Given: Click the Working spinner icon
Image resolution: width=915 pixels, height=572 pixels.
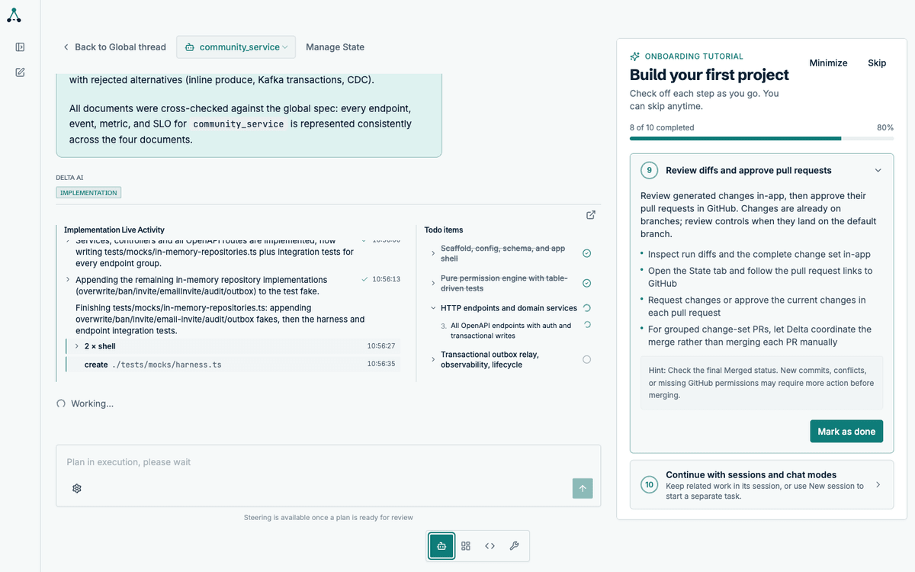Looking at the screenshot, I should coord(61,403).
